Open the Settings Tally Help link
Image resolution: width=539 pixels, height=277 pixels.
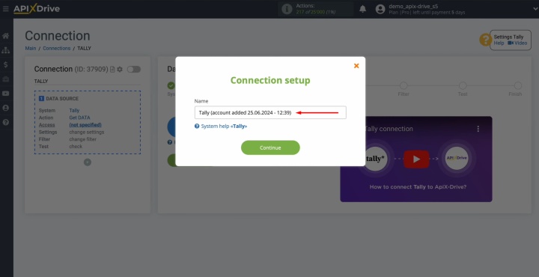[499, 43]
